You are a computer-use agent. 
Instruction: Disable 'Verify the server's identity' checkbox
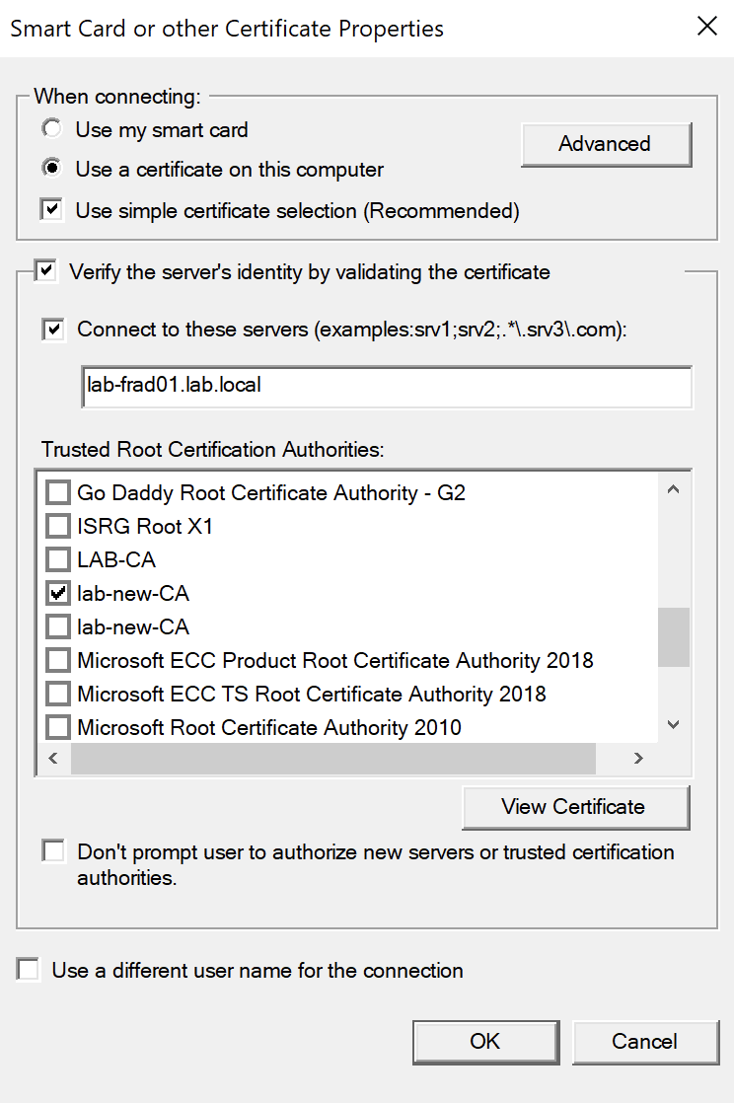tap(45, 271)
